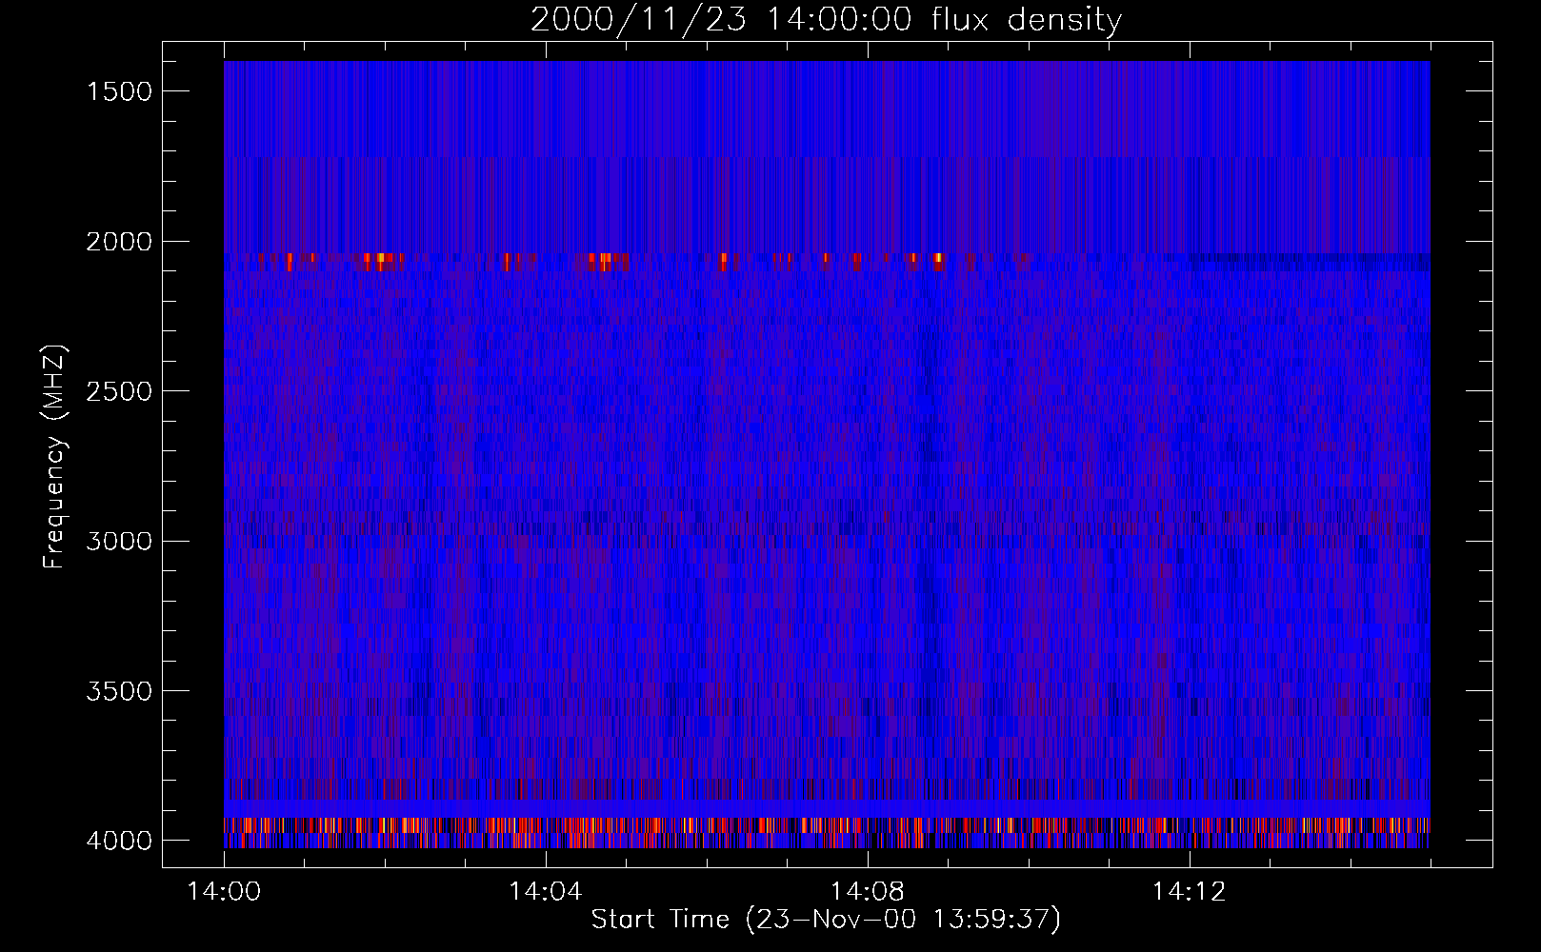
Task: Select the 2500 frequency tick label
Action: click(119, 391)
